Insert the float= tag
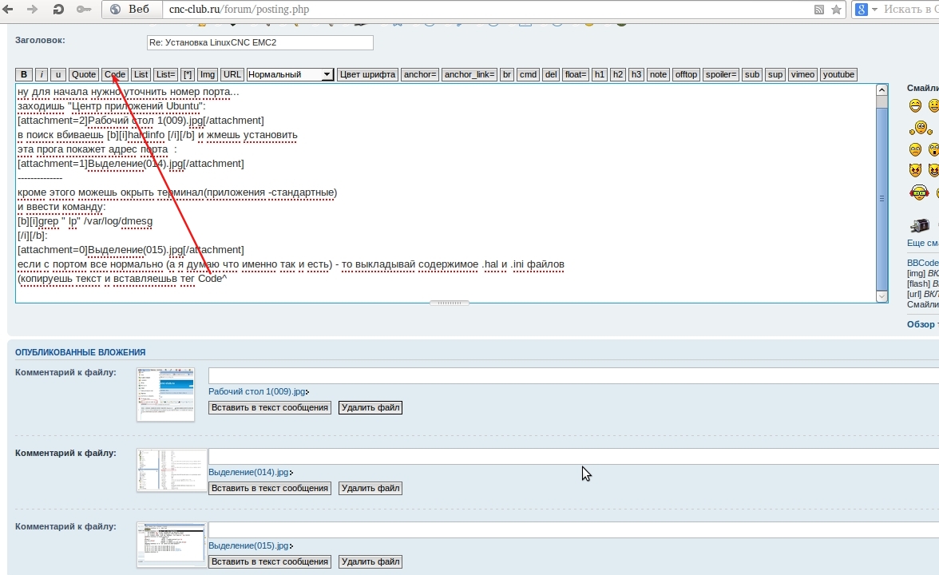939x575 pixels. [576, 74]
